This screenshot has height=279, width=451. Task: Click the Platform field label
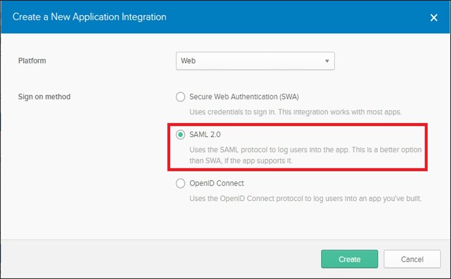pos(32,61)
